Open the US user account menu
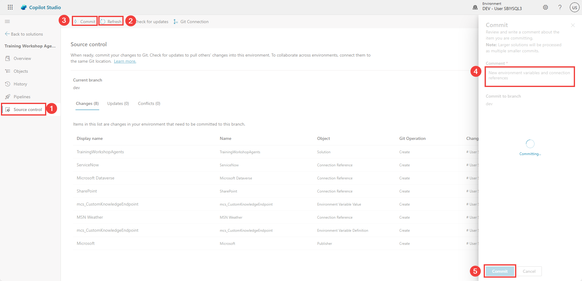 point(574,7)
